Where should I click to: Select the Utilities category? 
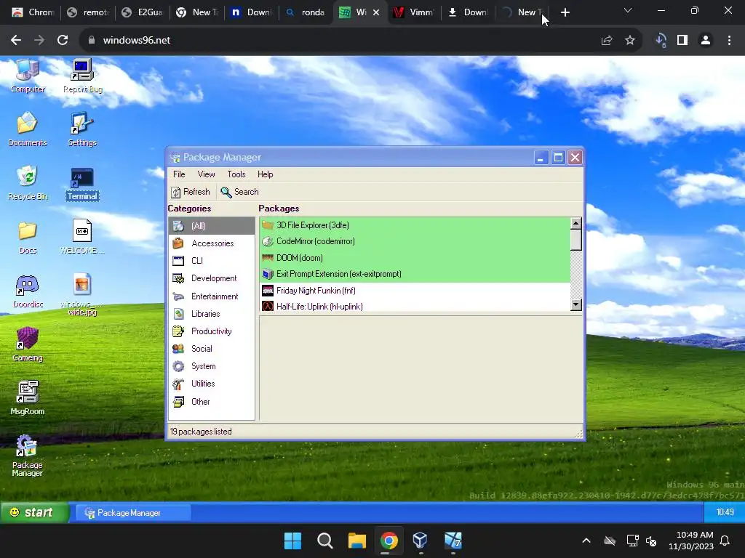(212, 384)
